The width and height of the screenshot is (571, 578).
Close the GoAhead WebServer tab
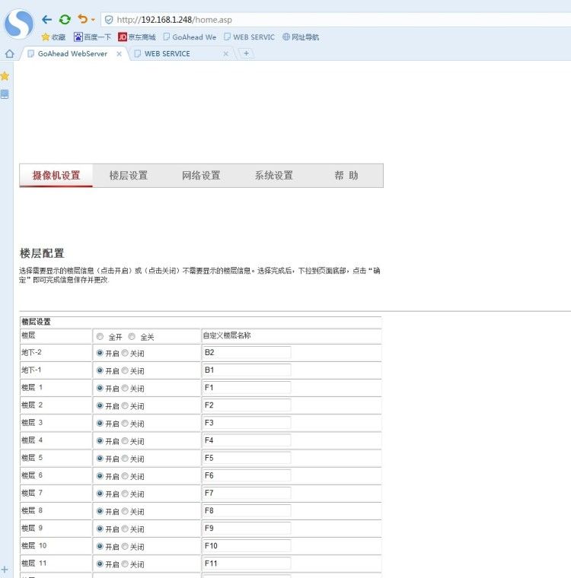coord(119,54)
